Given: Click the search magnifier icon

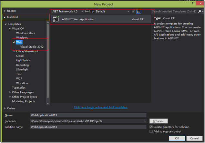Looking at the screenshot, I should pos(200,11).
